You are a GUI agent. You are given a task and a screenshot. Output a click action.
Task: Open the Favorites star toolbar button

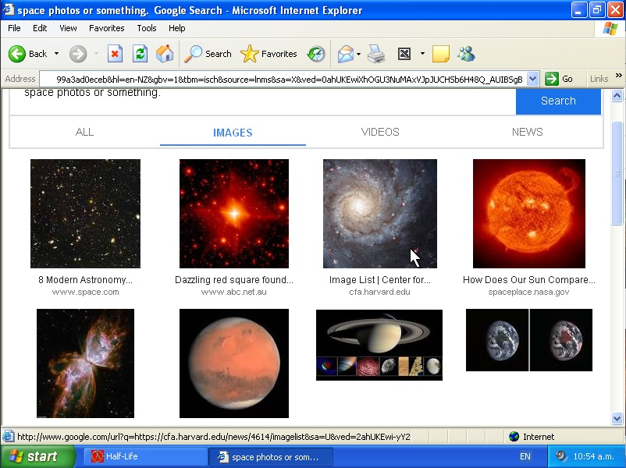(269, 54)
